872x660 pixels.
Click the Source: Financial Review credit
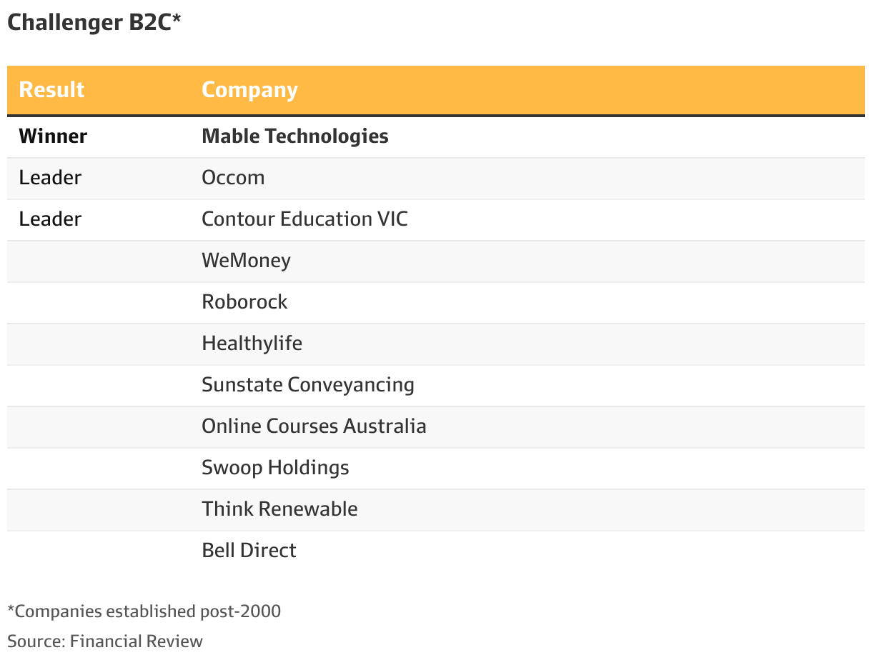pyautogui.click(x=105, y=641)
